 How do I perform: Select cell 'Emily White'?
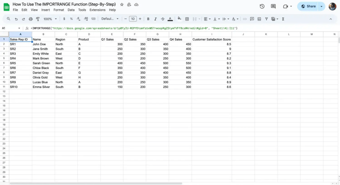[x=43, y=54]
